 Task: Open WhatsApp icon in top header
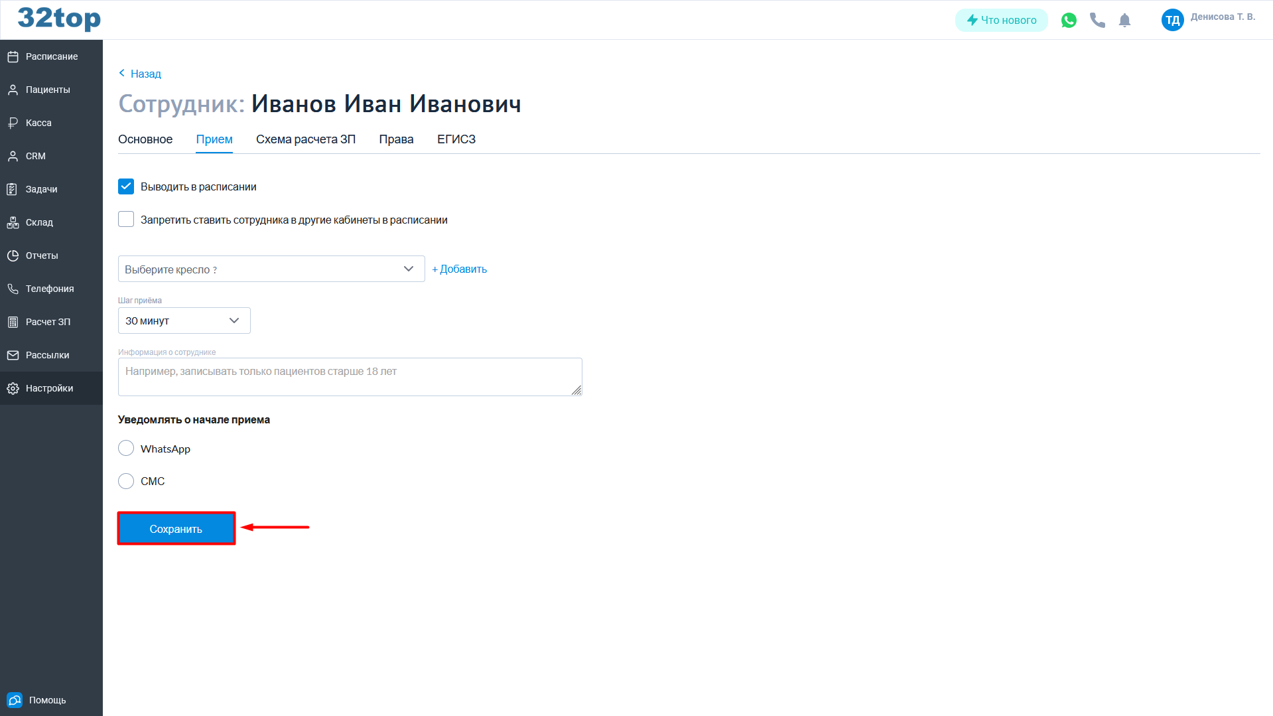(1069, 21)
